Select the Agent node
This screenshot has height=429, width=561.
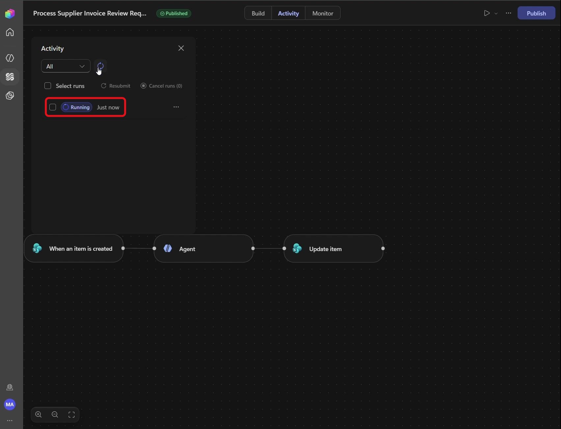tap(203, 248)
